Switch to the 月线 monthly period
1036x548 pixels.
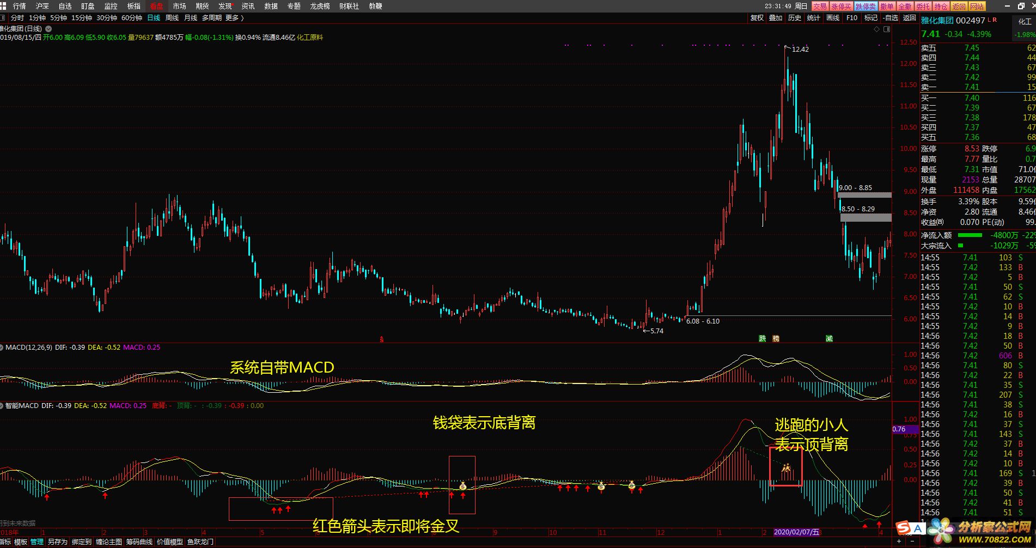tap(191, 18)
